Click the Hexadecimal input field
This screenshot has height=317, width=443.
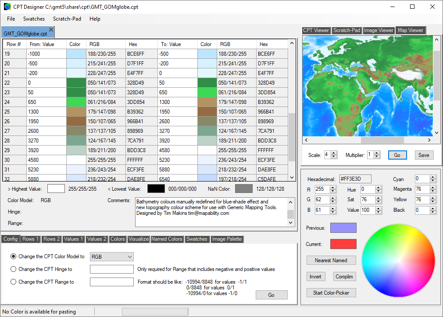pyautogui.click(x=355, y=179)
